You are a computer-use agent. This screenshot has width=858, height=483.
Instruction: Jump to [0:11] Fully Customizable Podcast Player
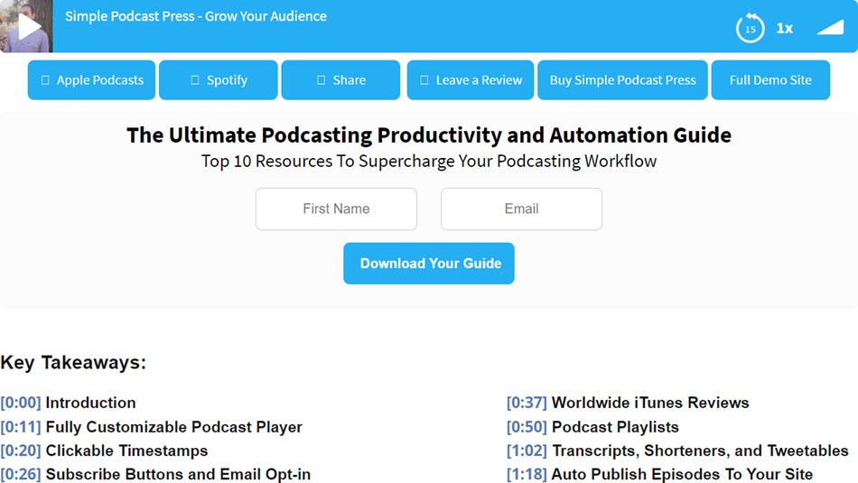pyautogui.click(x=20, y=427)
